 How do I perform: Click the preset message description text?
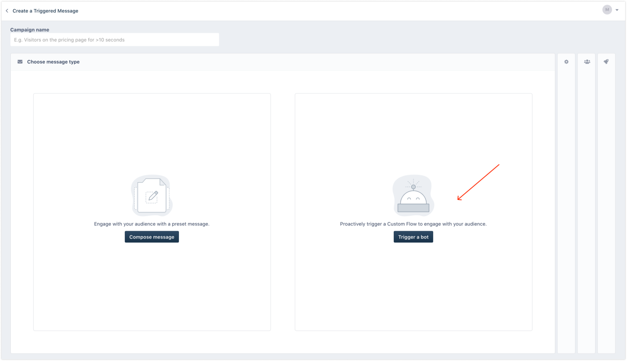(151, 224)
